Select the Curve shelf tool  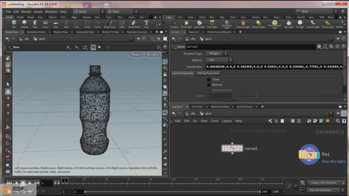(97, 24)
